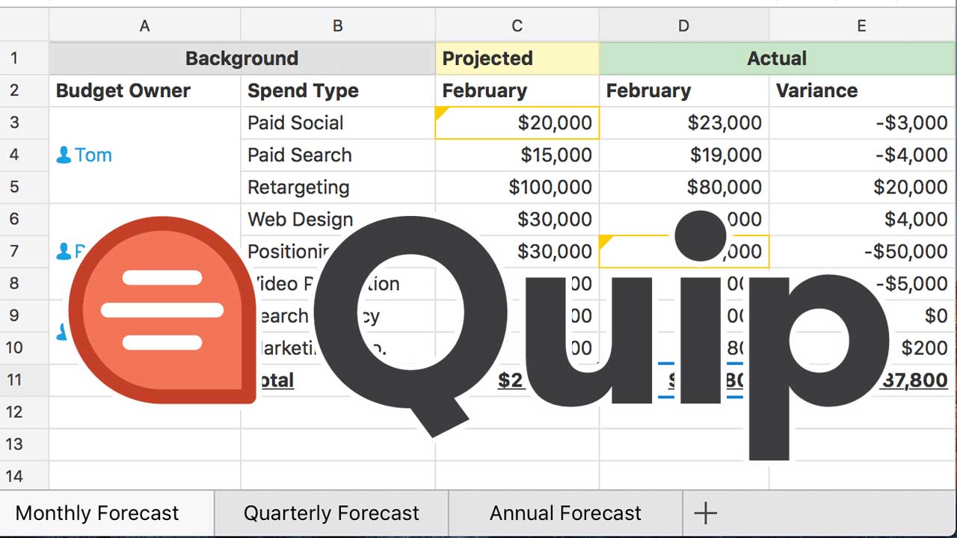Image resolution: width=957 pixels, height=538 pixels.
Task: Click the Retargeting cell
Action: 338,187
